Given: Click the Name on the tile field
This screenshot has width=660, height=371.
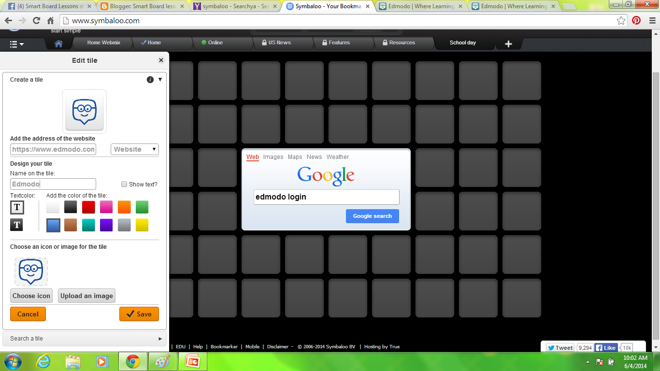Looking at the screenshot, I should pos(53,184).
